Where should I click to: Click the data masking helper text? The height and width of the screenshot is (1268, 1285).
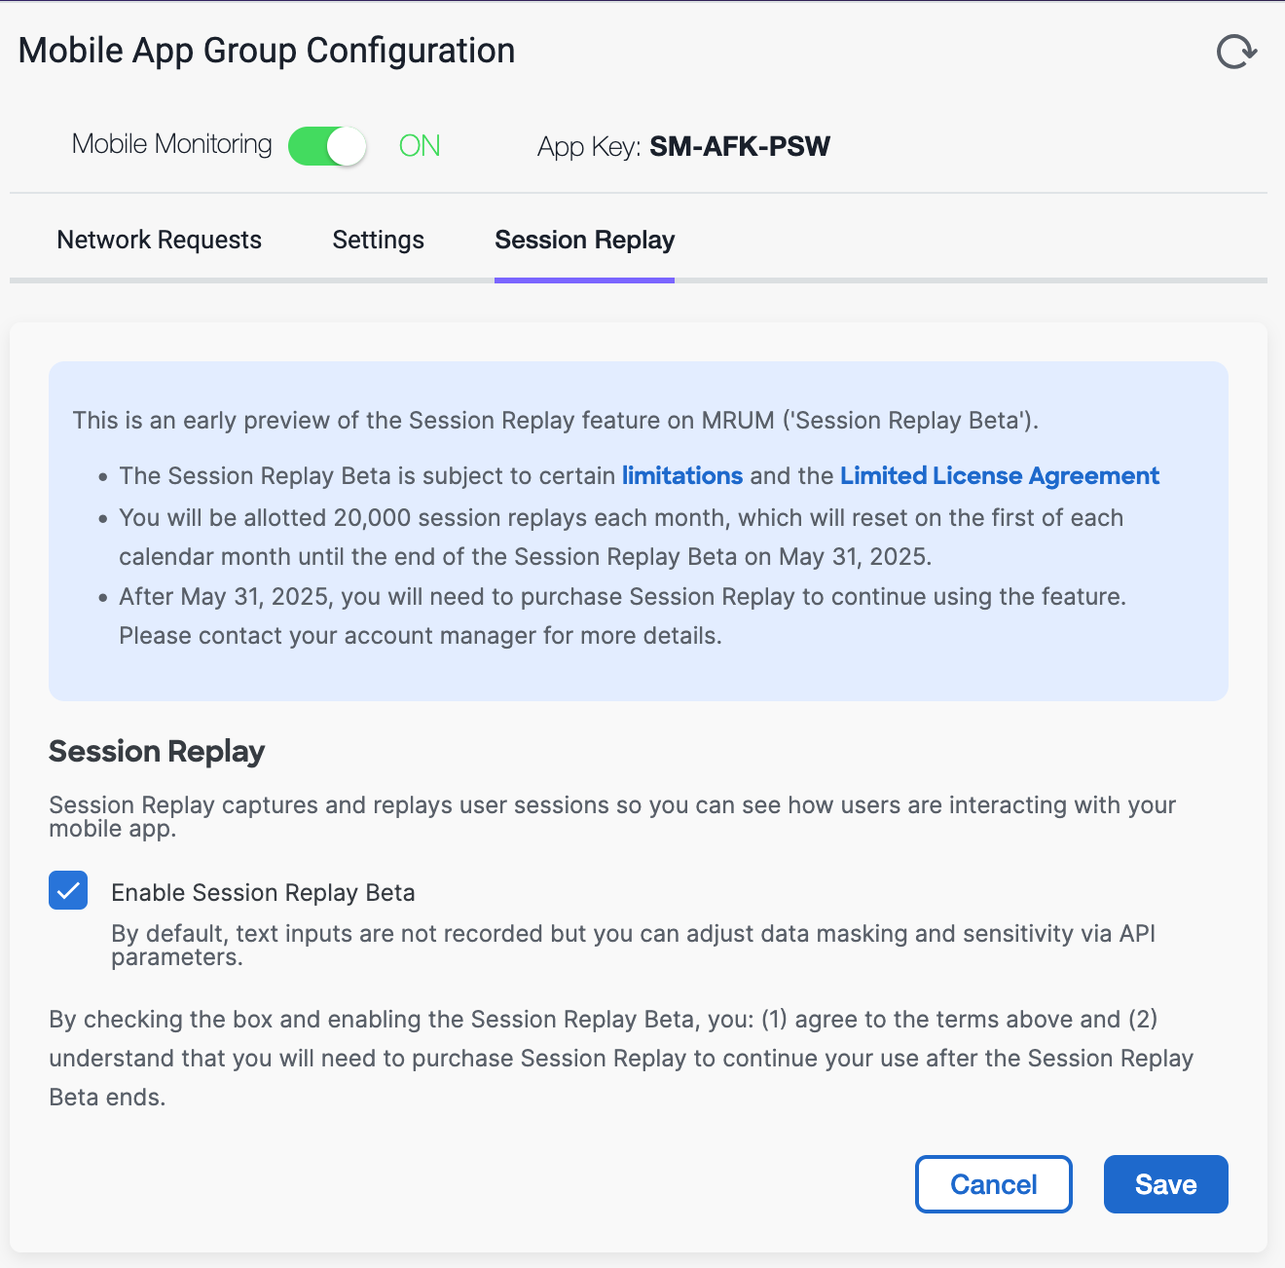633,945
